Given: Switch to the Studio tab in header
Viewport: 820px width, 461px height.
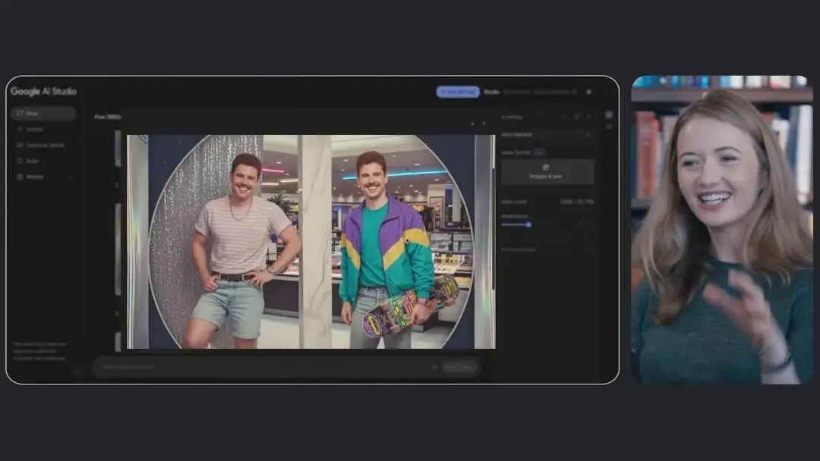Looking at the screenshot, I should 492,92.
